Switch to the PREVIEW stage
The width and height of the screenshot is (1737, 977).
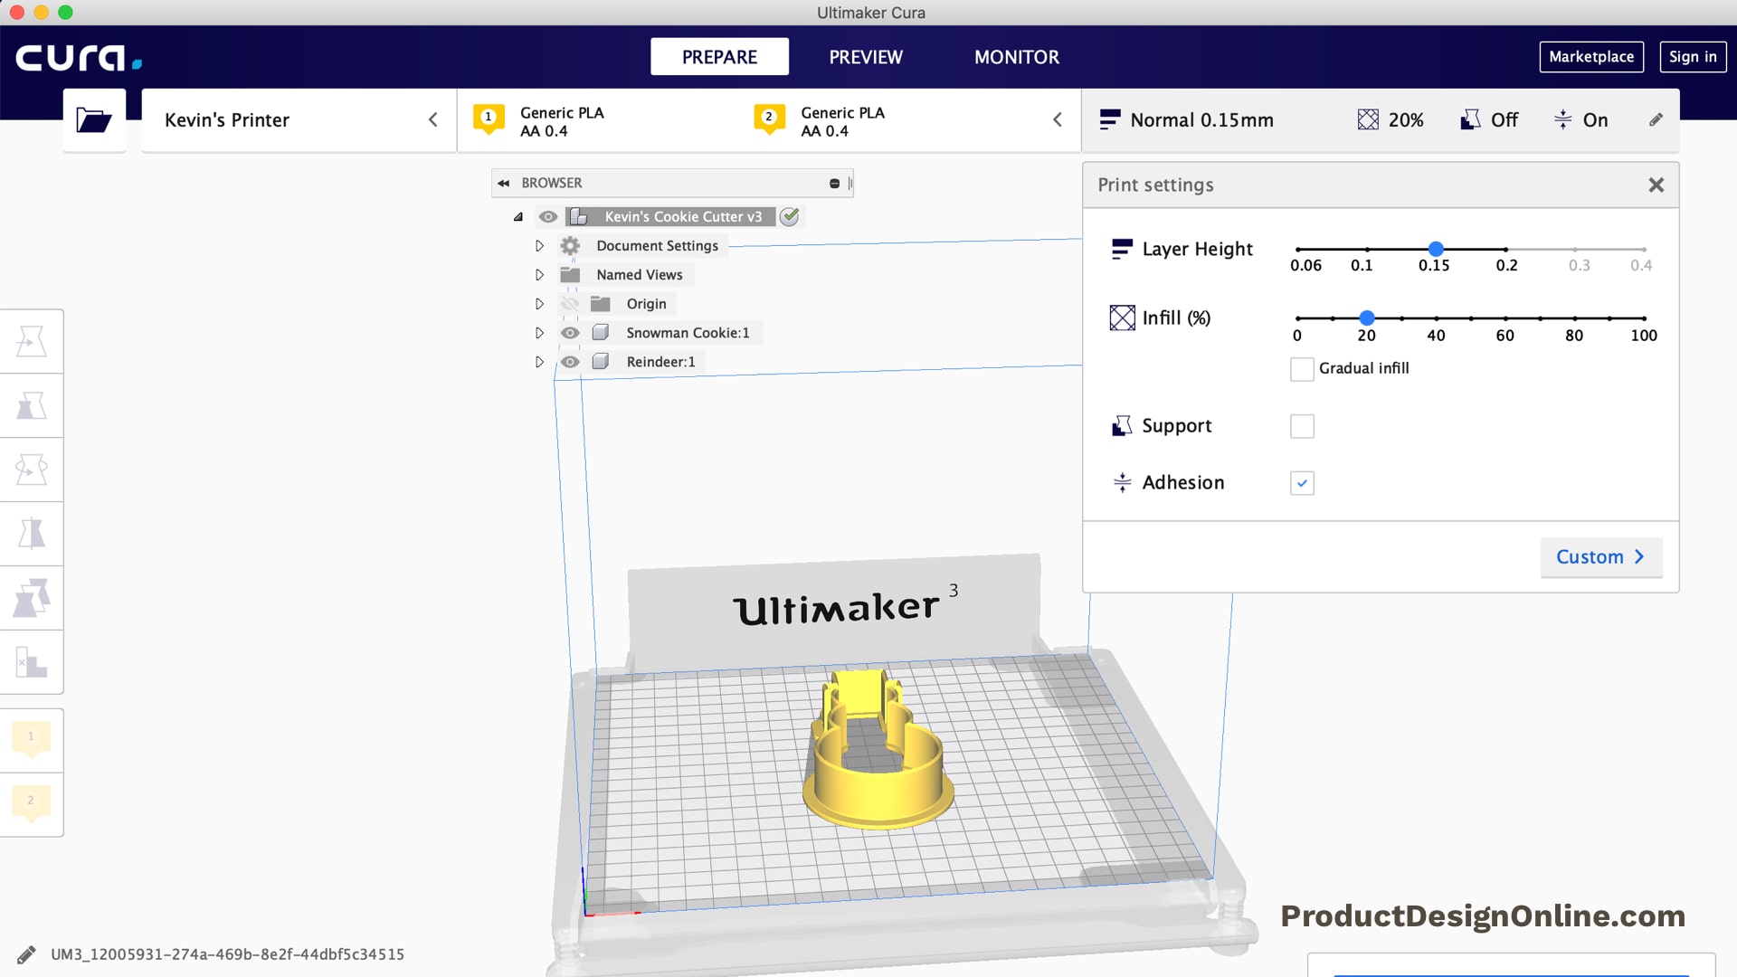click(866, 56)
